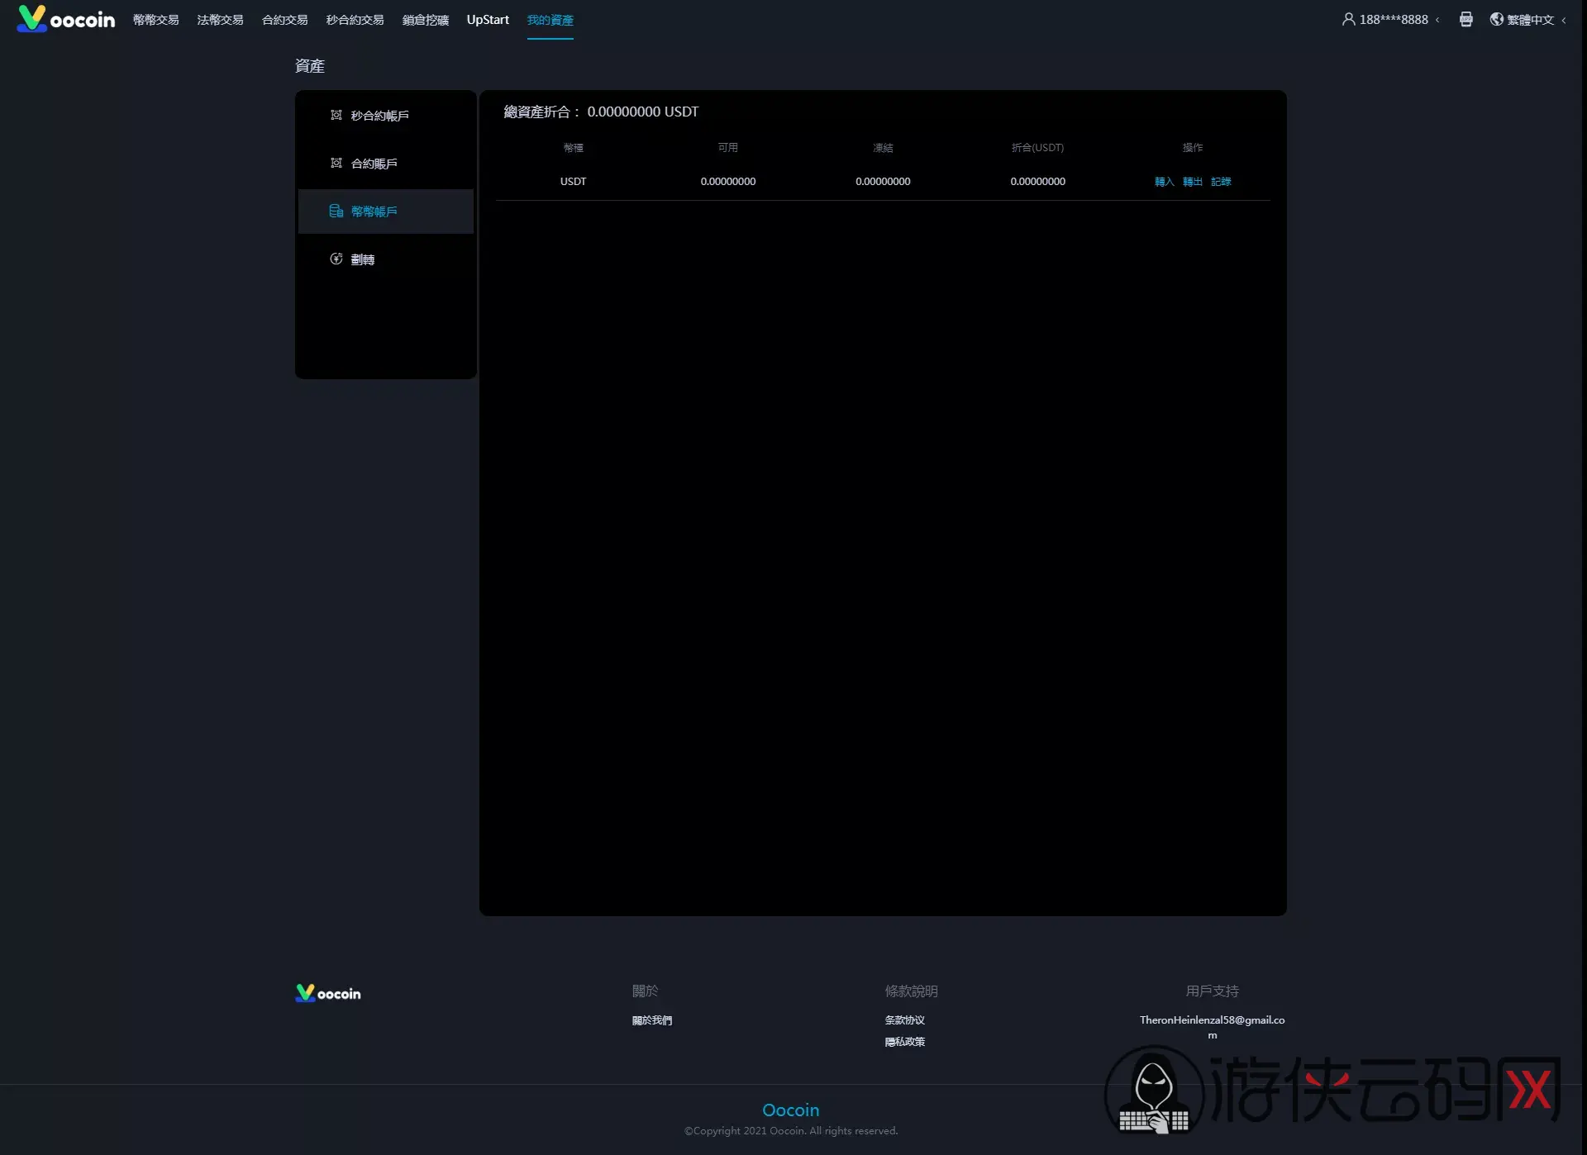This screenshot has width=1587, height=1155.
Task: Open the 記錄 records link for USDT
Action: point(1221,182)
